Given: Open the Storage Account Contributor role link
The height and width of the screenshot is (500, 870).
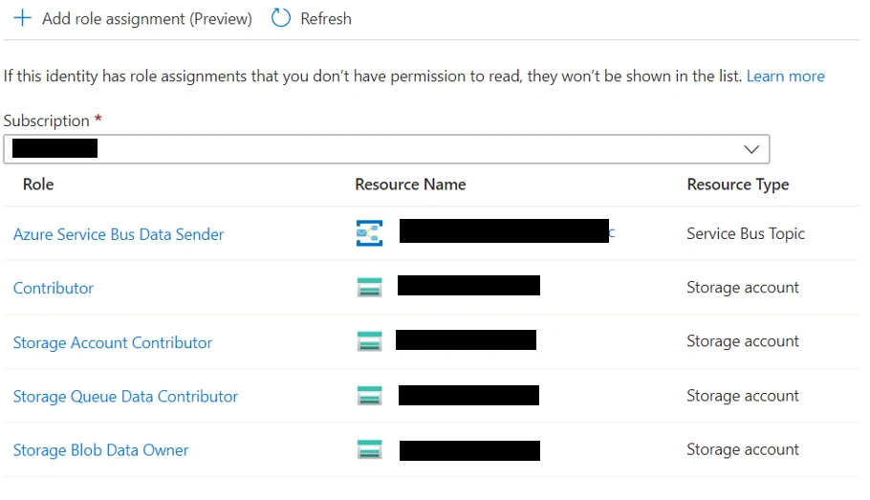Looking at the screenshot, I should coord(113,342).
